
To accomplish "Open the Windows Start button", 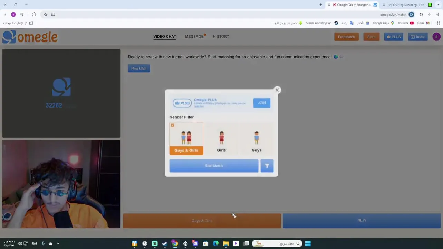I will click(308, 243).
